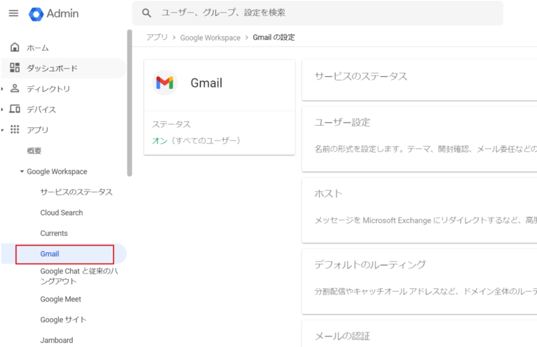Click the Directory person icon
537x347 pixels.
tap(15, 89)
